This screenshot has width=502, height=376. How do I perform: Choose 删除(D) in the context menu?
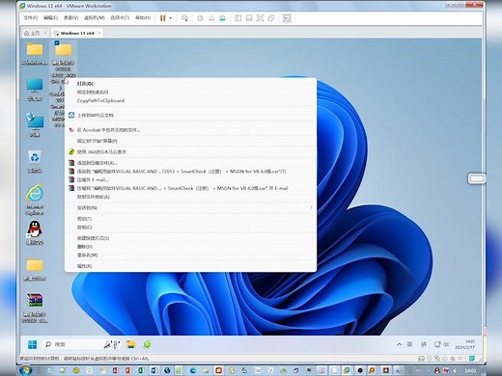[x=190, y=247]
